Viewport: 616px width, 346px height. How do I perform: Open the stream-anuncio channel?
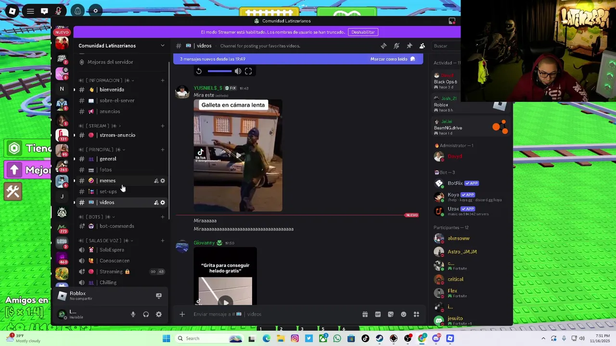pyautogui.click(x=121, y=135)
